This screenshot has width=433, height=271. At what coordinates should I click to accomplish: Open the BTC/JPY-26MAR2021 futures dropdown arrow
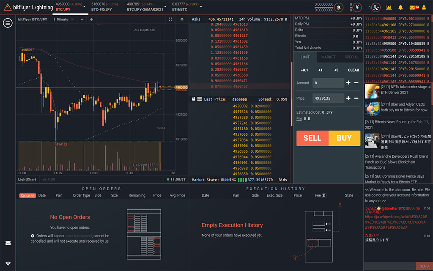click(x=165, y=7)
